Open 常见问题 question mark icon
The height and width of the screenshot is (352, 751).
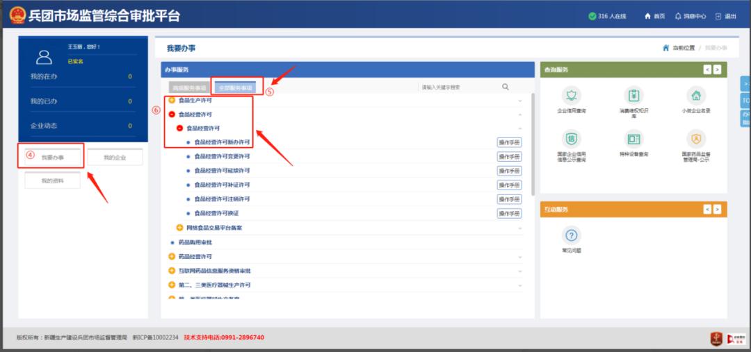pyautogui.click(x=572, y=235)
